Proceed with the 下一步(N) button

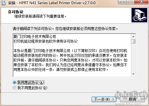pos(104,99)
